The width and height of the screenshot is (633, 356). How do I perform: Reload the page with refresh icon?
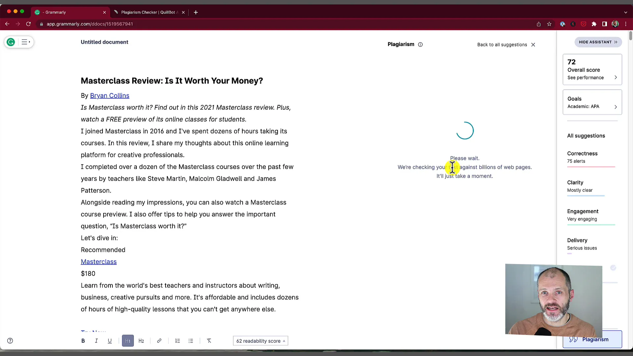pyautogui.click(x=28, y=24)
